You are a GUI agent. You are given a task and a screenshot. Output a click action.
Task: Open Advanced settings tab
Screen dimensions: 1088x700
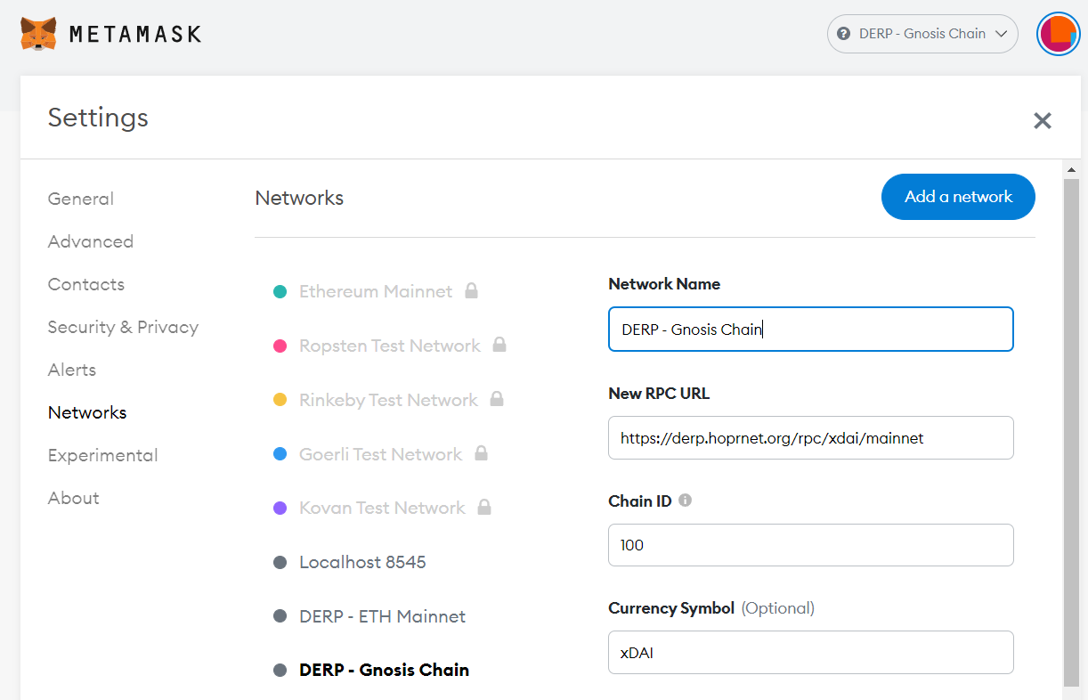[x=91, y=241]
